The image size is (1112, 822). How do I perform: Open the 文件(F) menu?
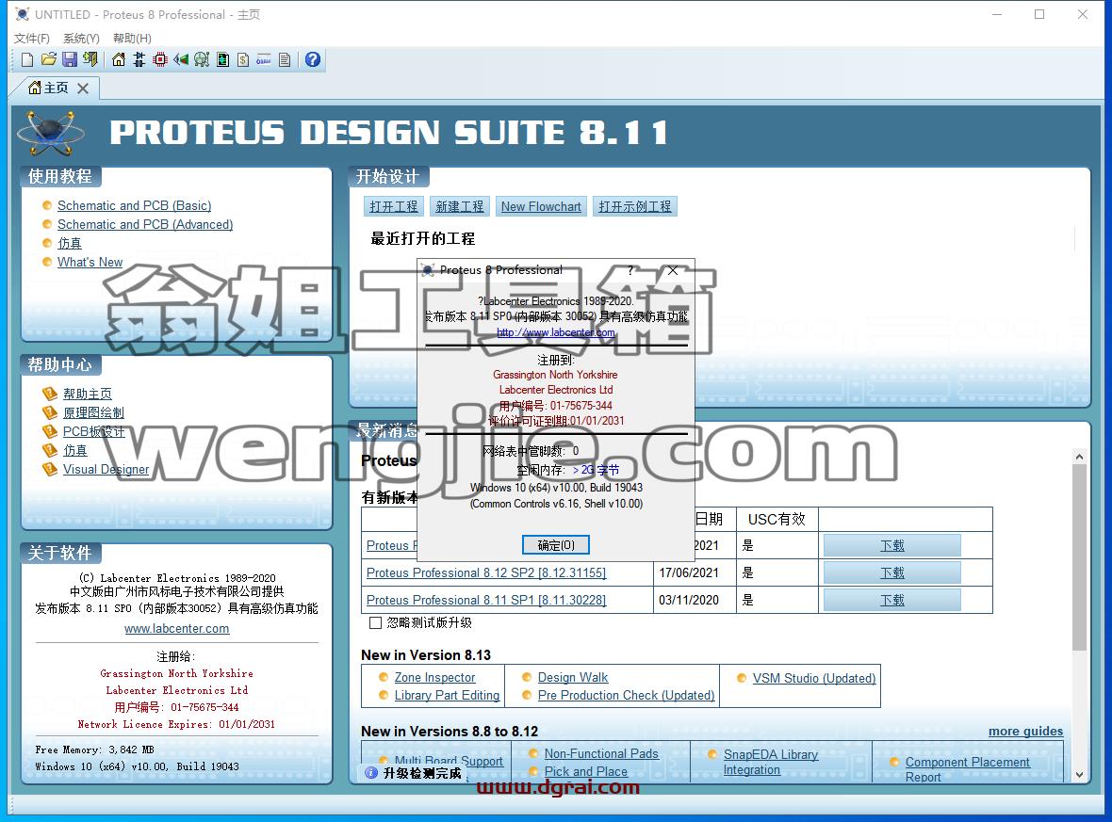tap(32, 39)
